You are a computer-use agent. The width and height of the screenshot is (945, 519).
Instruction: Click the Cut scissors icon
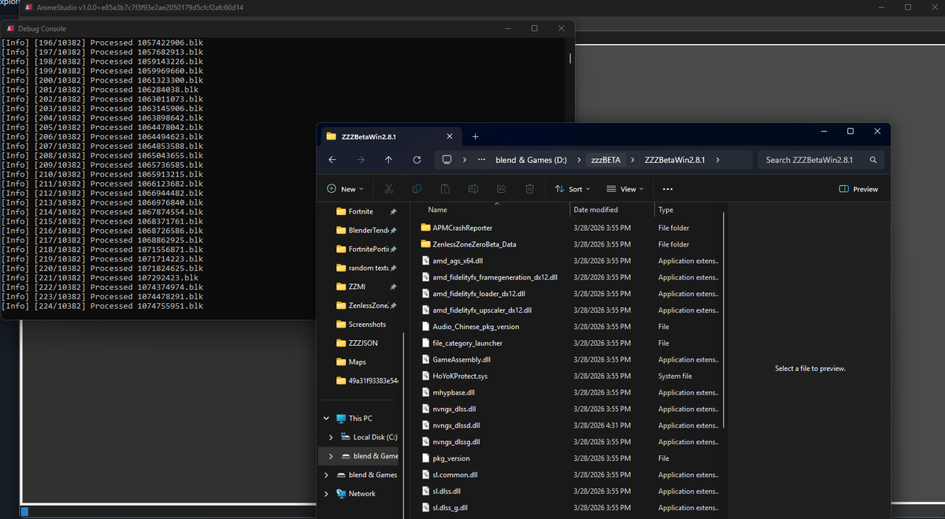[388, 189]
